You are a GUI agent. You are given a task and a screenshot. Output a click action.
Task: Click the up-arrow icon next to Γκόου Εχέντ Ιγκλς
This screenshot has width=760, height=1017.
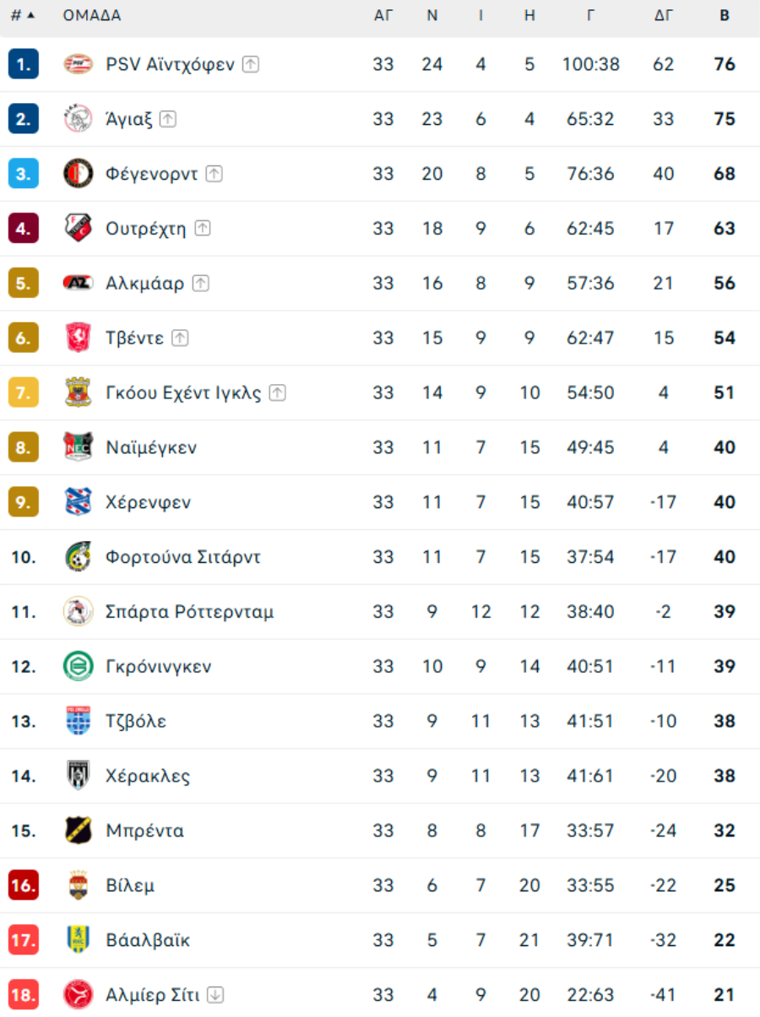(278, 392)
